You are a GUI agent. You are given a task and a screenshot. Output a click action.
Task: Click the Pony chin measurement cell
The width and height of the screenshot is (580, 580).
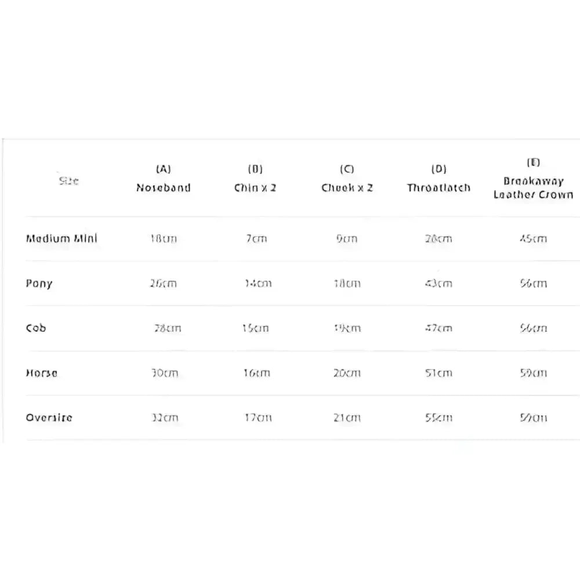pos(258,284)
